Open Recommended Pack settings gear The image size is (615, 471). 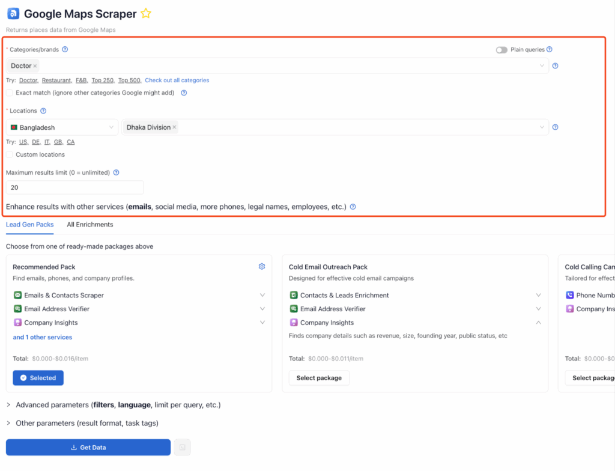tap(262, 267)
